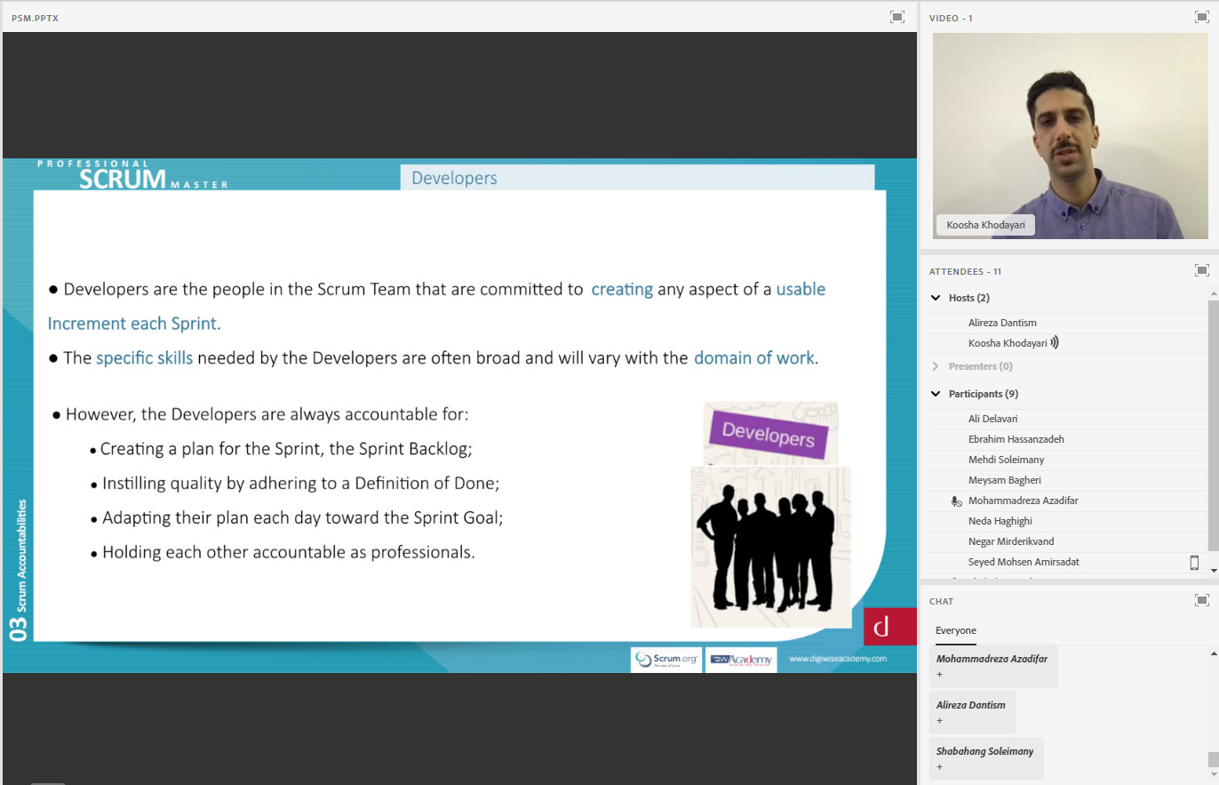Click the microphone icon beside Mohammadreza Azadifar
This screenshot has width=1219, height=785.
[x=956, y=501]
